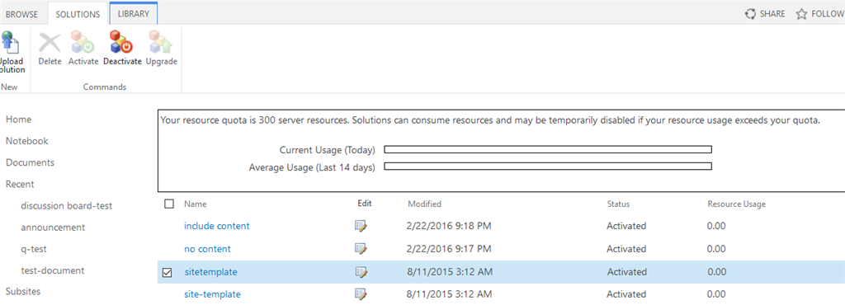The height and width of the screenshot is (305, 845).
Task: Edit the include content solution
Action: click(x=361, y=226)
